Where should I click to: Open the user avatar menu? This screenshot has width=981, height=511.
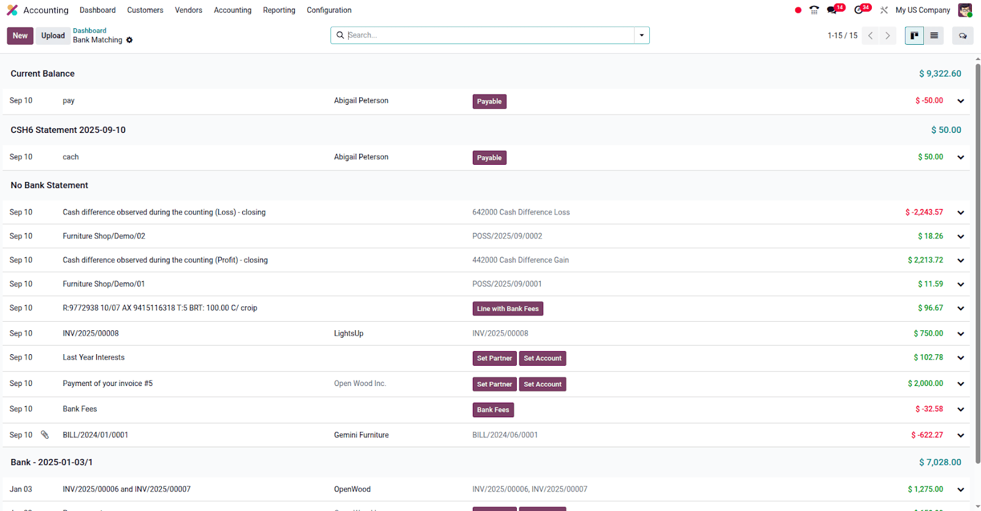pyautogui.click(x=964, y=10)
